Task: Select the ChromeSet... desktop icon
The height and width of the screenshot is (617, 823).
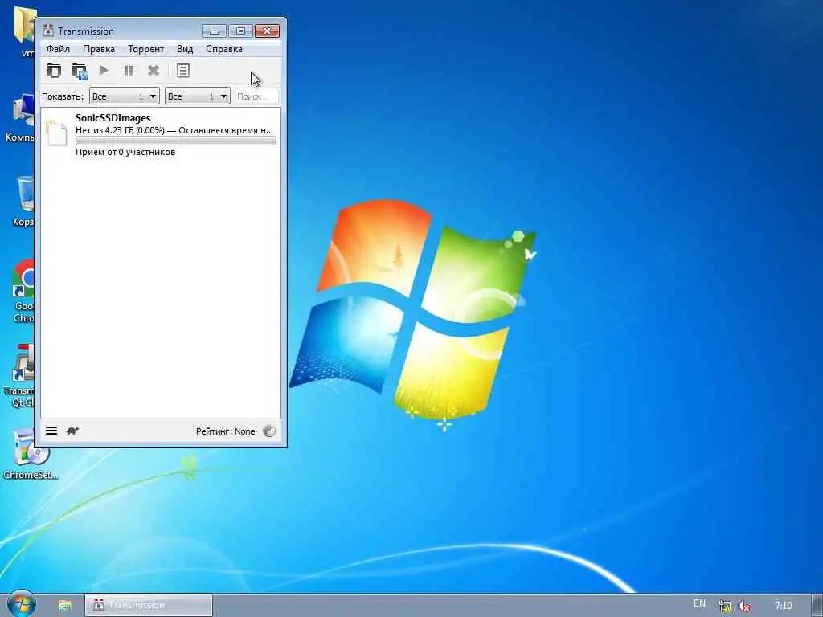Action: (x=30, y=455)
